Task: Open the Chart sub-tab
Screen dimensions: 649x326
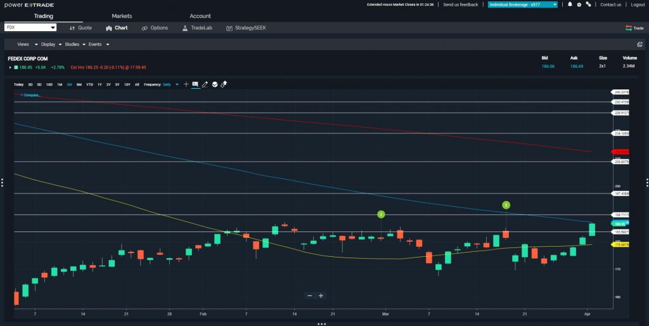Action: click(117, 28)
